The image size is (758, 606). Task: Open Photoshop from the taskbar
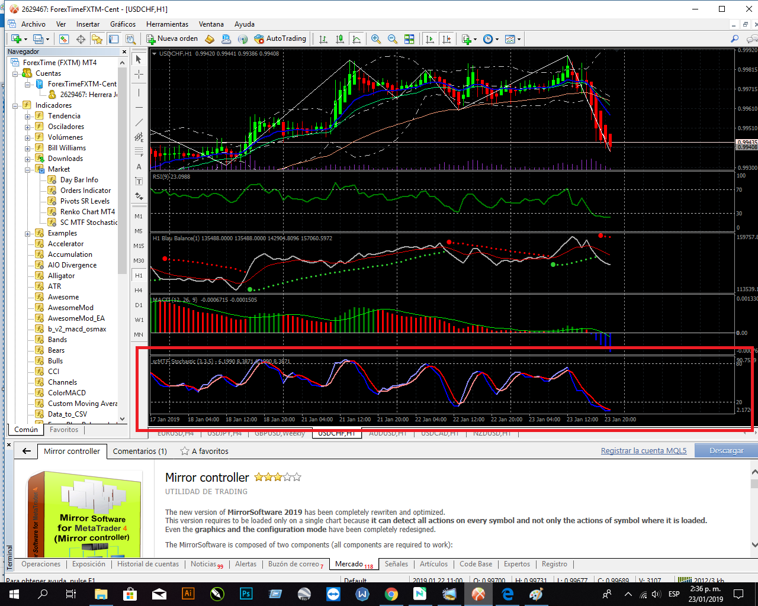click(246, 594)
